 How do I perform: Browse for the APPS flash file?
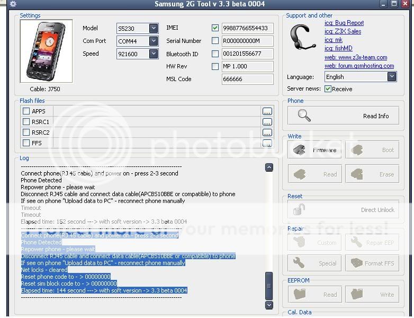(x=267, y=111)
